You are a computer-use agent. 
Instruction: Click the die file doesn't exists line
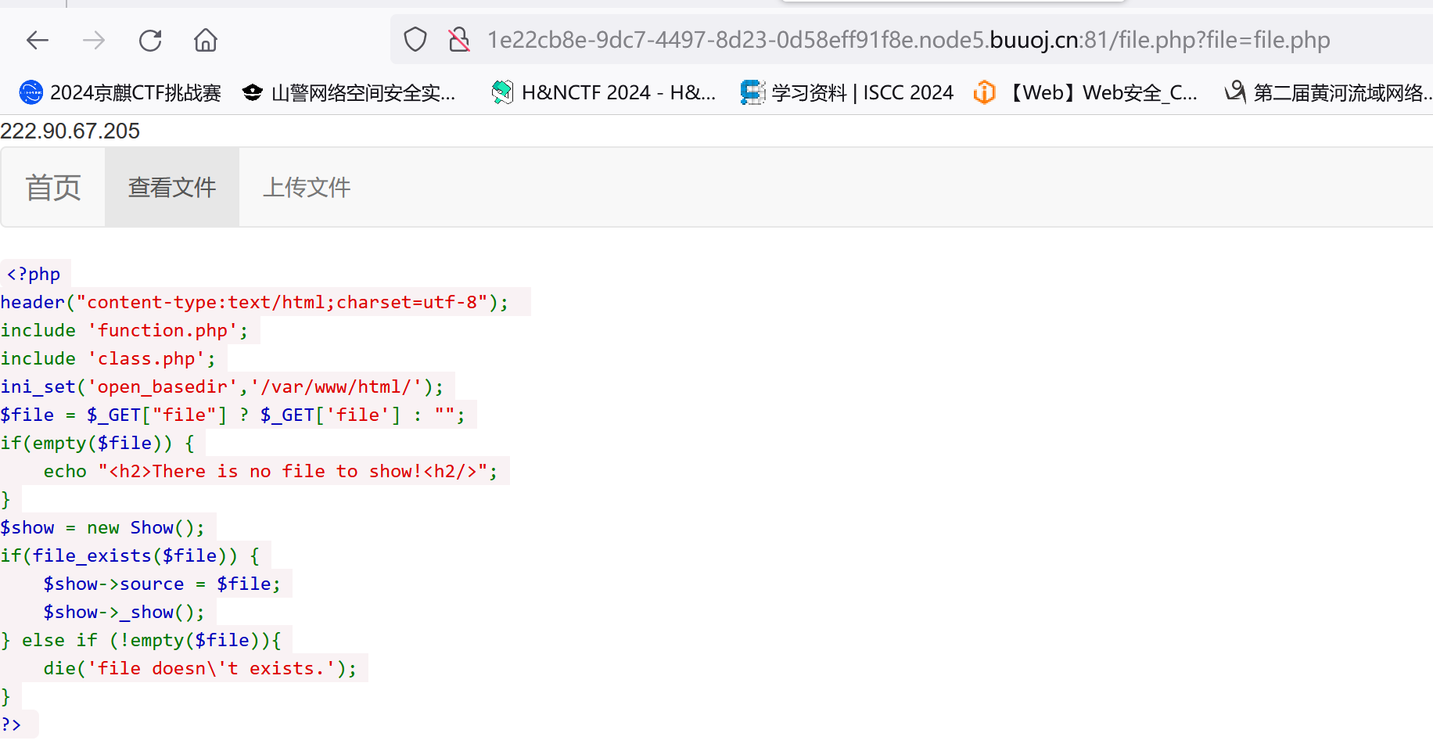point(200,668)
